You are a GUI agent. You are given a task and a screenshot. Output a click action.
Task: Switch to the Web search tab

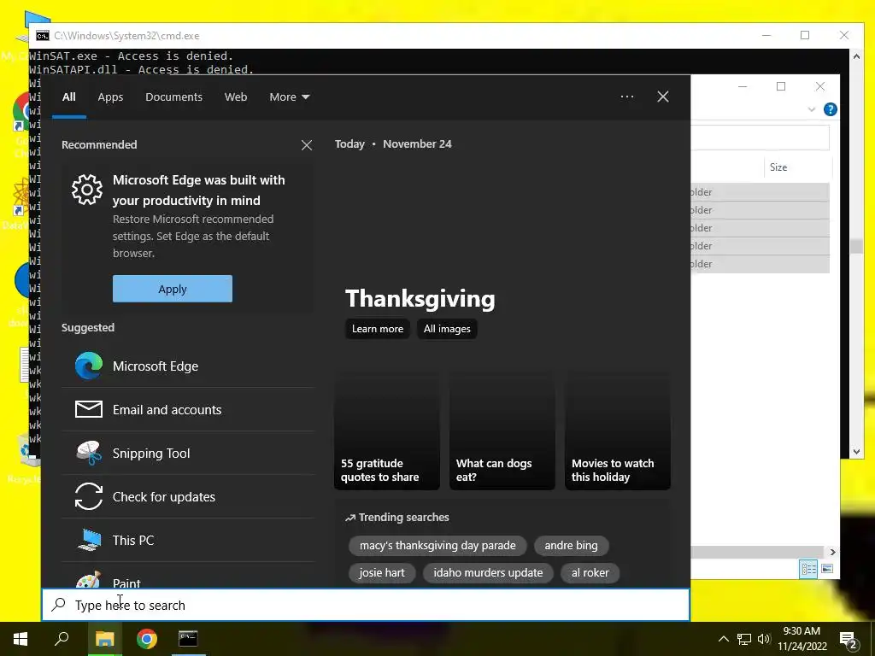pyautogui.click(x=236, y=97)
